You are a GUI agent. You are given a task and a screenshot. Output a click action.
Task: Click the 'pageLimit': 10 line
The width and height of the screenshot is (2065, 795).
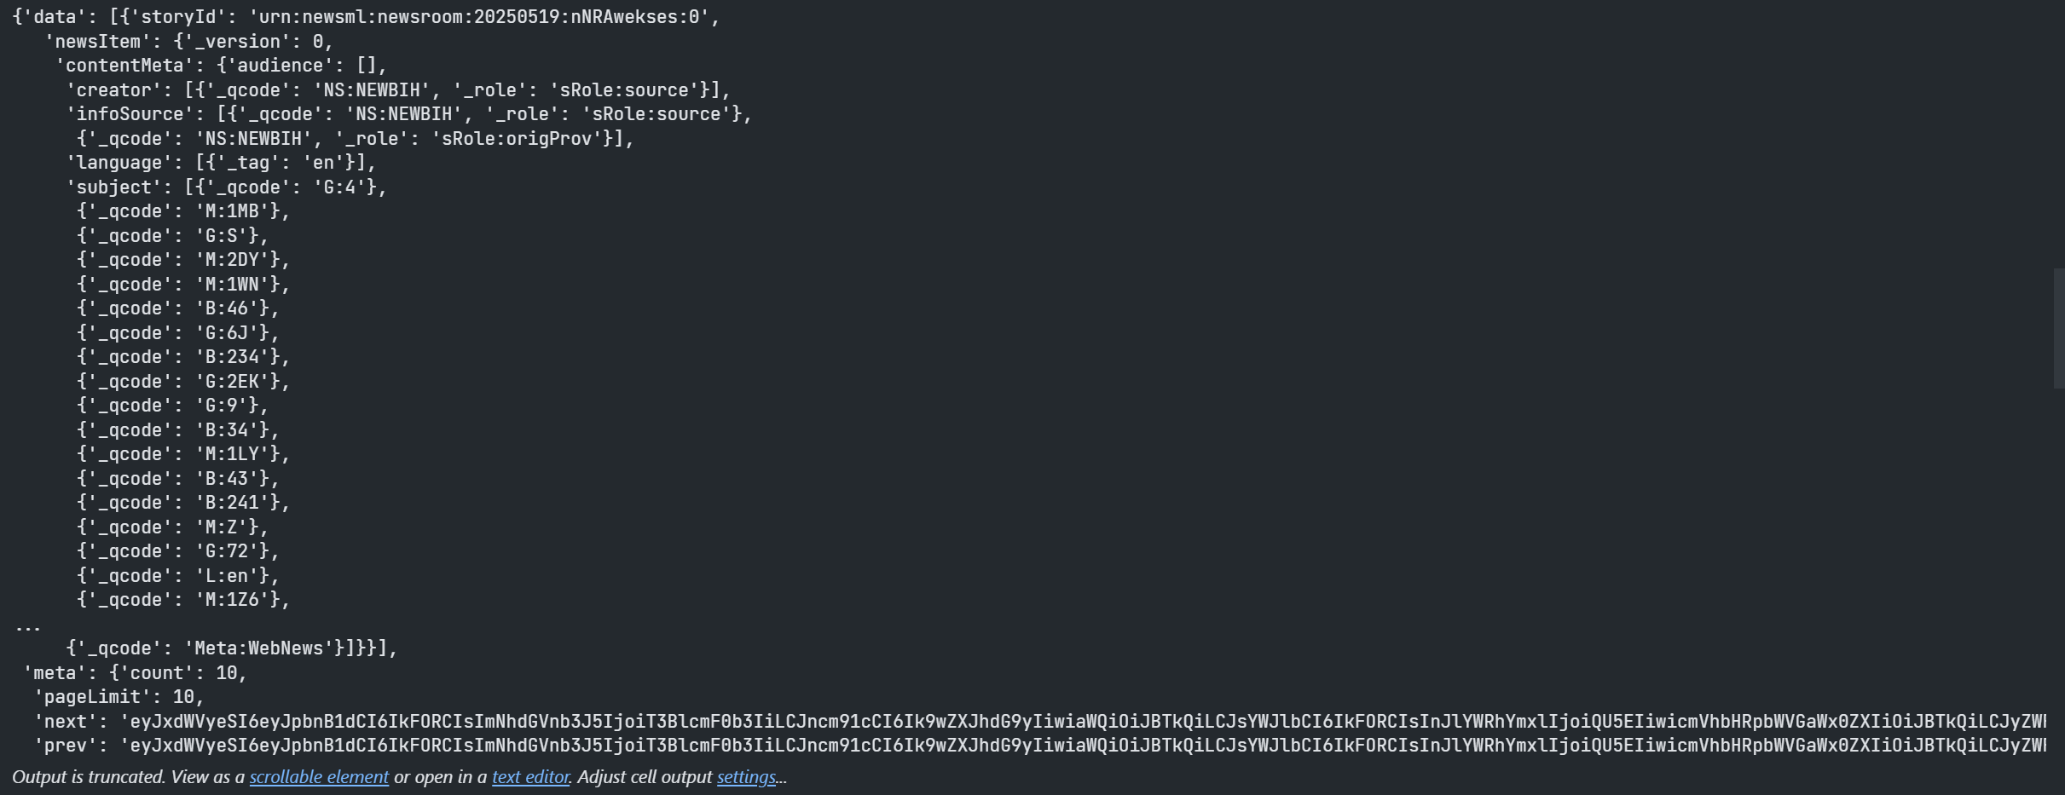tap(119, 697)
